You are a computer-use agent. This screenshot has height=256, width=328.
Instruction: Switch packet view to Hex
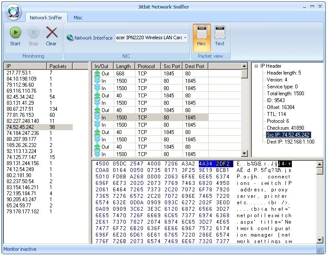[201, 37]
